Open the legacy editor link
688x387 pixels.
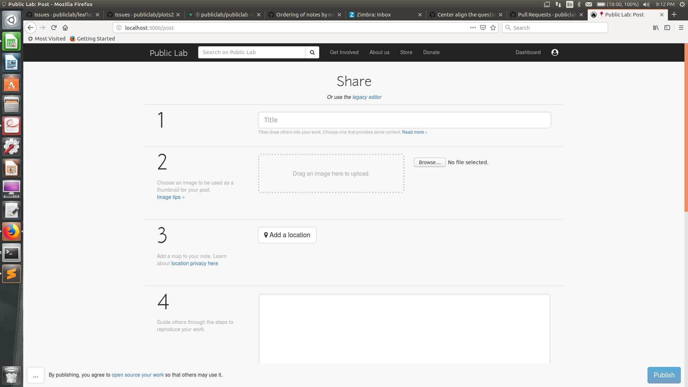367,97
